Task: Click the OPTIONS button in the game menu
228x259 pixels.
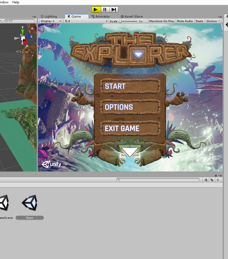Action: 130,107
